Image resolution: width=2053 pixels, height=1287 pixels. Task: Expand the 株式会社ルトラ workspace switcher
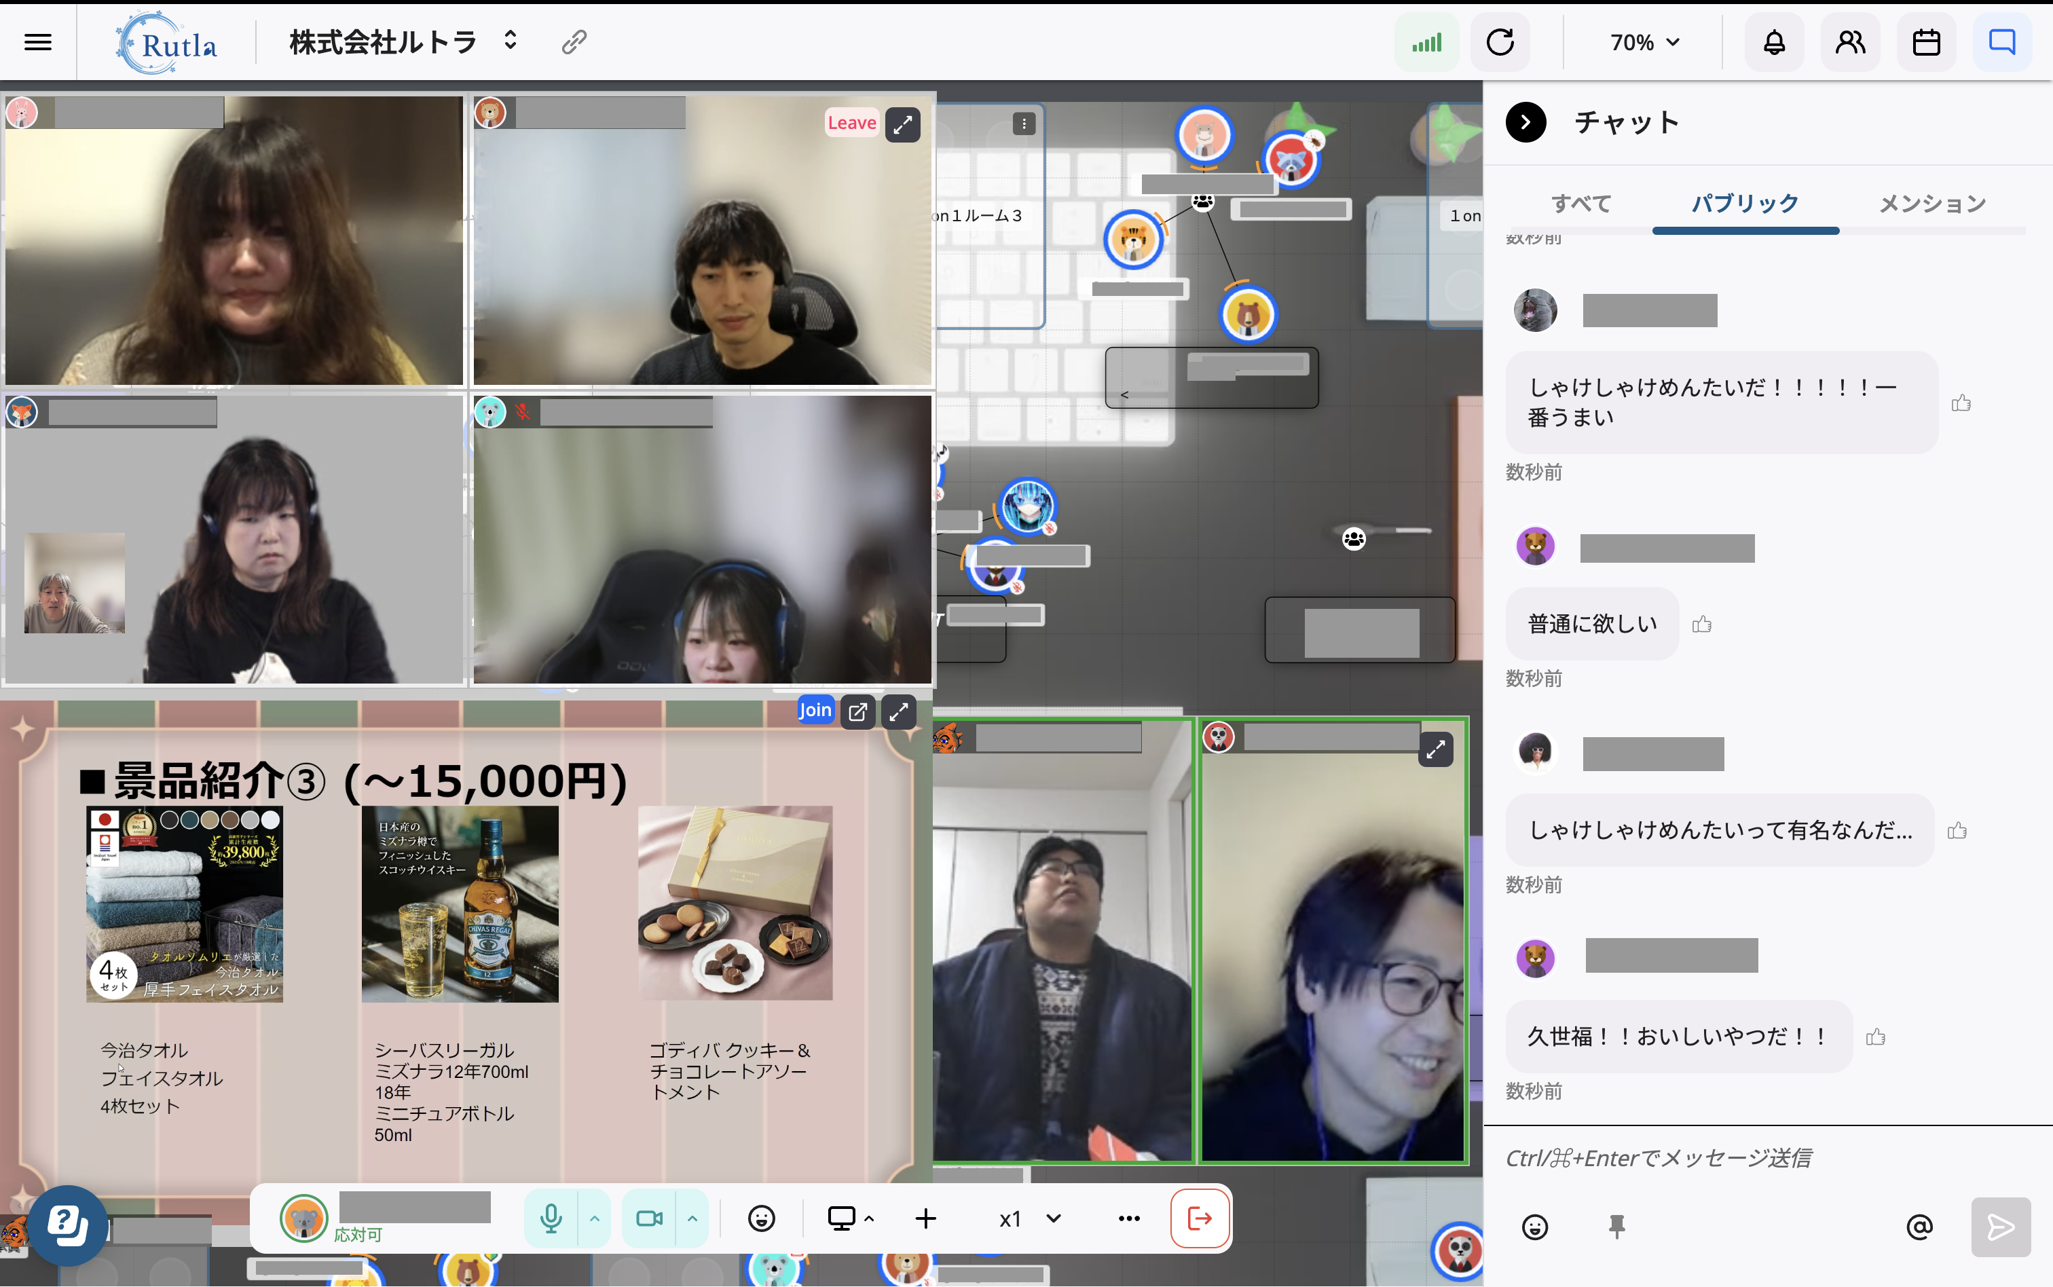pos(510,41)
